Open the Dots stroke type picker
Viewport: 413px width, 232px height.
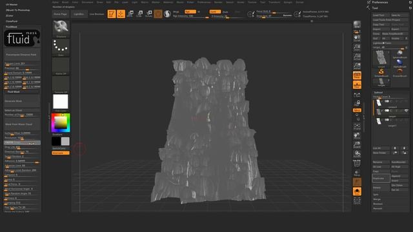[x=61, y=47]
